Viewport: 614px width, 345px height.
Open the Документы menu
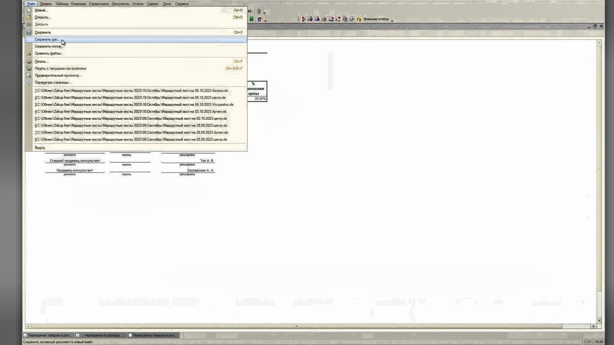coord(120,4)
